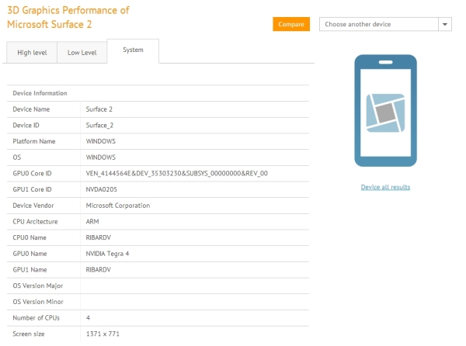Click the orange Compare button
466x346 pixels.
click(291, 24)
